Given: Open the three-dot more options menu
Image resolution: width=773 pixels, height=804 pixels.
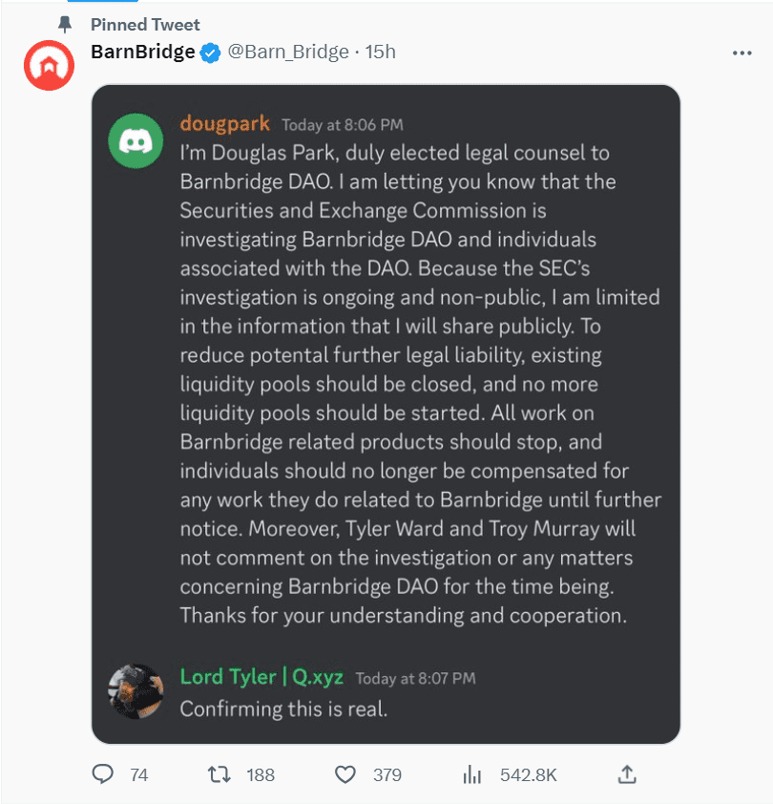Looking at the screenshot, I should tap(742, 53).
